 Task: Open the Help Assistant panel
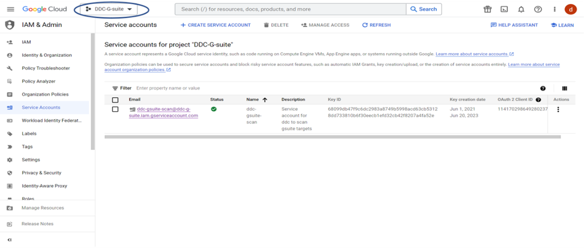(514, 25)
